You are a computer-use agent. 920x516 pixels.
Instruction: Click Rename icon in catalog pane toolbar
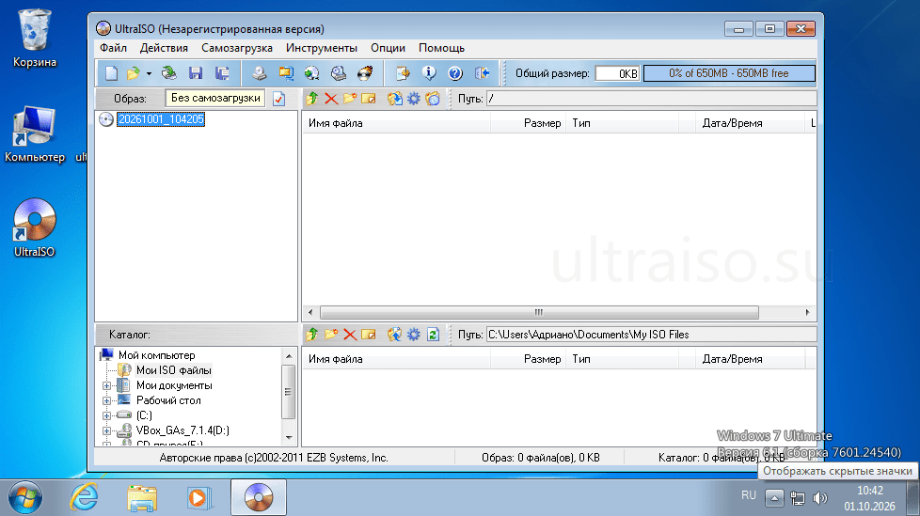[x=369, y=335]
